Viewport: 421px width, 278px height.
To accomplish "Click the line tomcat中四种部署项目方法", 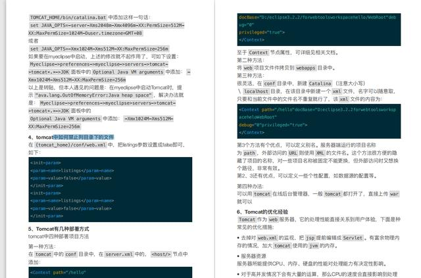I will [59, 237].
